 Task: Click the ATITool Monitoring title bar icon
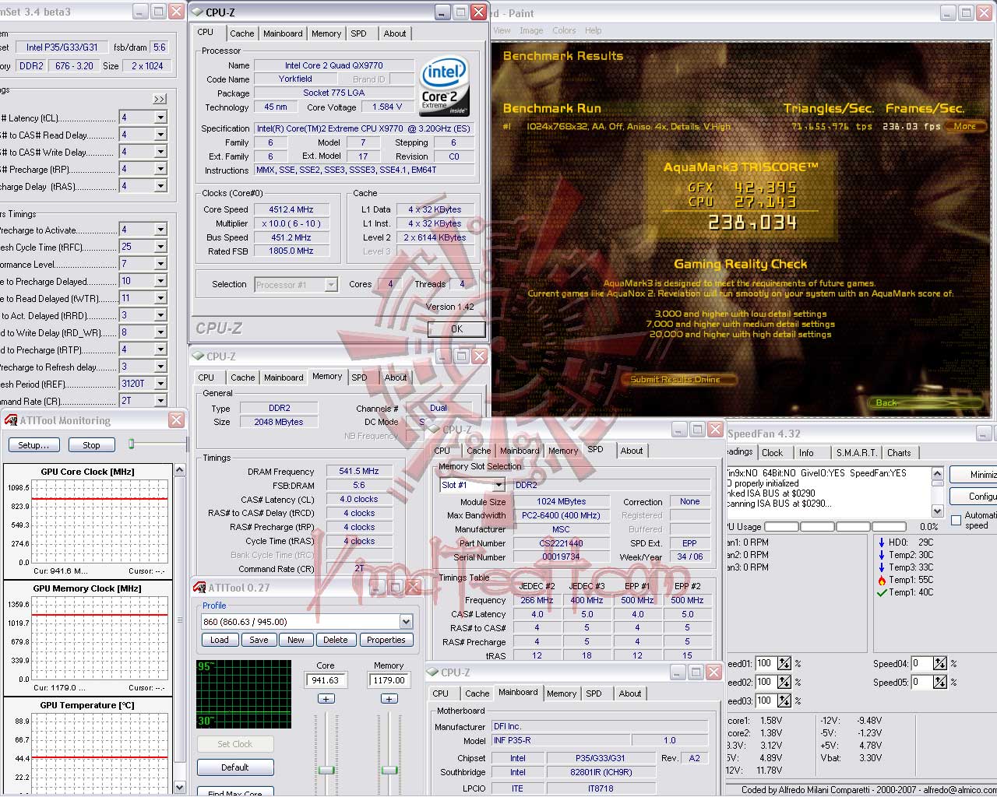[x=11, y=420]
